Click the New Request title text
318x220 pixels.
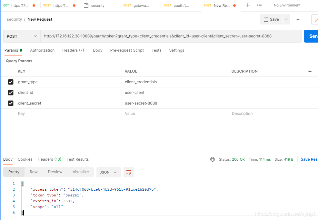40,19
